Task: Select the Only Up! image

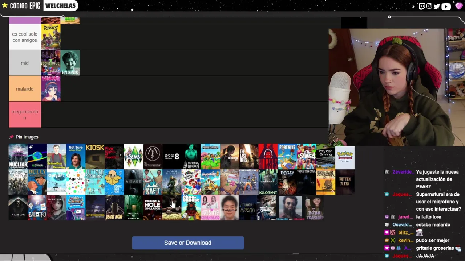Action: point(57,182)
